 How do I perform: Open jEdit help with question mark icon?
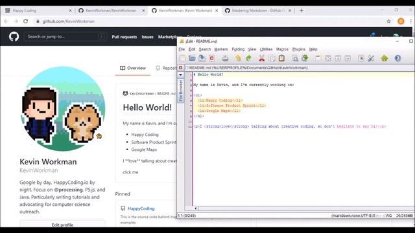click(397, 58)
